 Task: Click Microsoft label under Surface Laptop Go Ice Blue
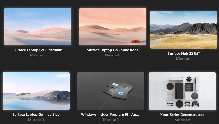point(36,120)
